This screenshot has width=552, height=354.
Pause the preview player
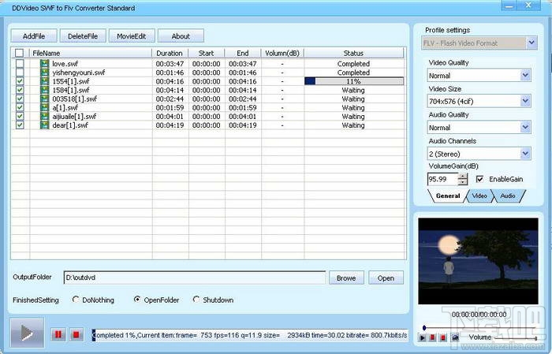pos(433,337)
